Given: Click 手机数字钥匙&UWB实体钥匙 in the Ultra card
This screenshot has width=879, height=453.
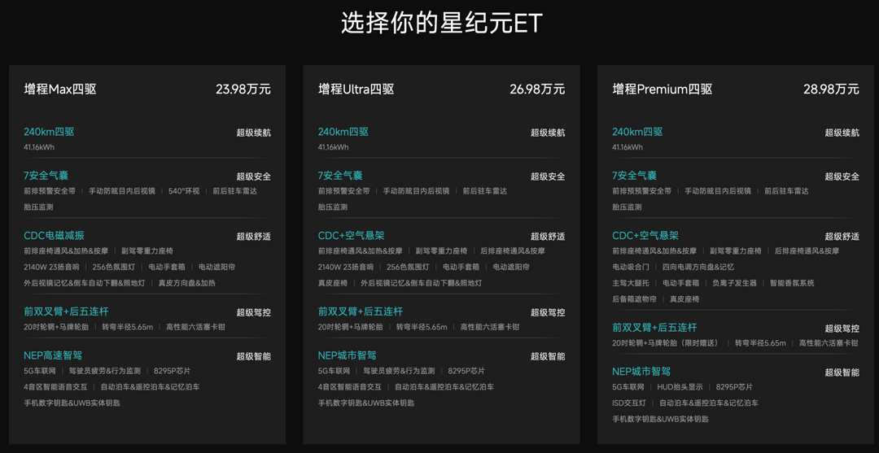Looking at the screenshot, I should point(366,403).
